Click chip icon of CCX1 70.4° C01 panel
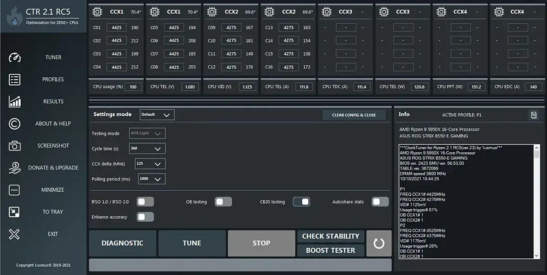 coord(97,12)
